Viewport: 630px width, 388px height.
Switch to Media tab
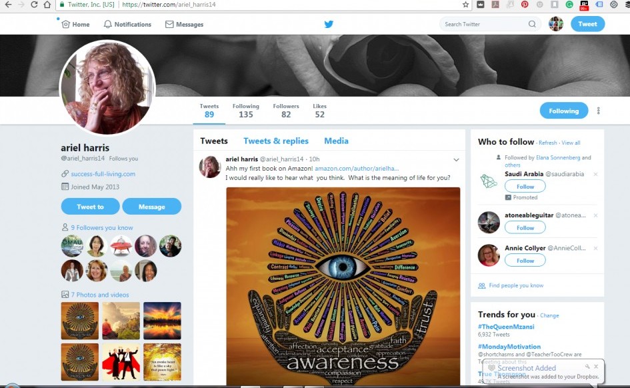point(336,141)
